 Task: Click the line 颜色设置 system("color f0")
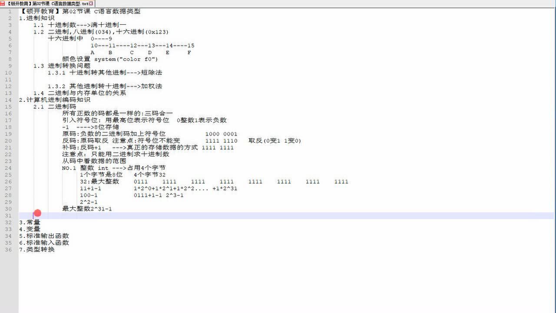110,59
